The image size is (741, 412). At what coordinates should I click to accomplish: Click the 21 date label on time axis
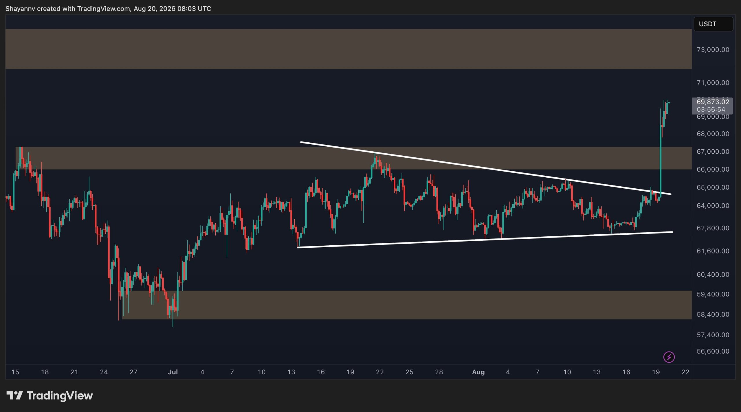click(74, 372)
